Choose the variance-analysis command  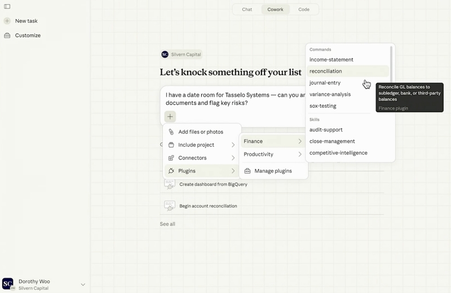pos(330,94)
